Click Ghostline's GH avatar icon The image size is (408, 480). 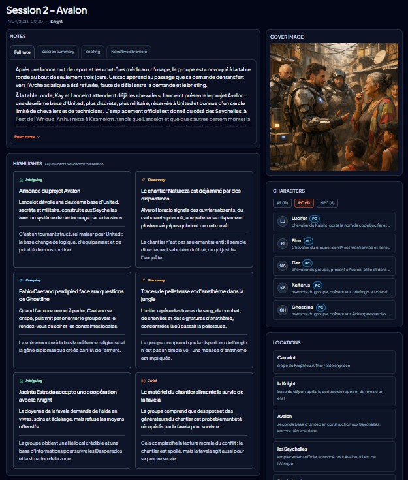tap(283, 310)
